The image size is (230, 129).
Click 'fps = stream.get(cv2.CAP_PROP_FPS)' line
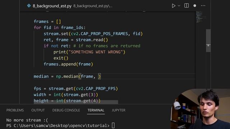[x=76, y=89]
